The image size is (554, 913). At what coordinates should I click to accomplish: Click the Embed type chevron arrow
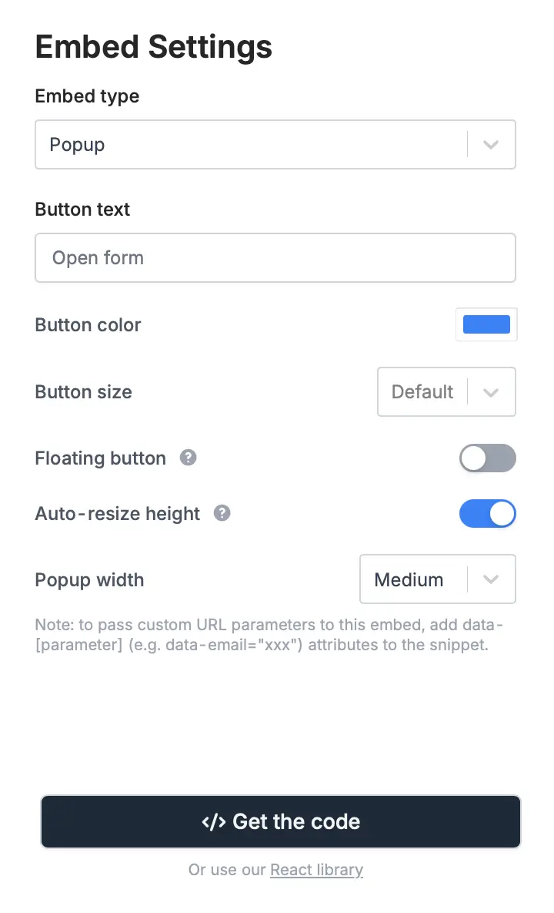[x=491, y=144]
